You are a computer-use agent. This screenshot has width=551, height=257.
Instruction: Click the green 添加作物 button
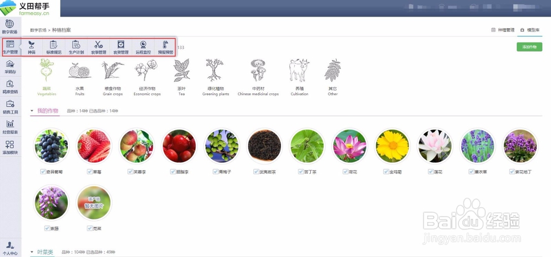pos(529,47)
